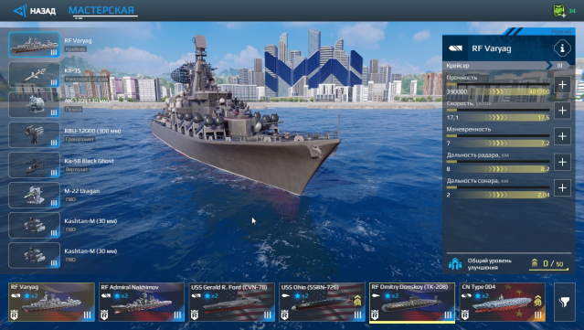Upgrade Маневренность with plus button
The height and width of the screenshot is (330, 584).
pos(562,136)
